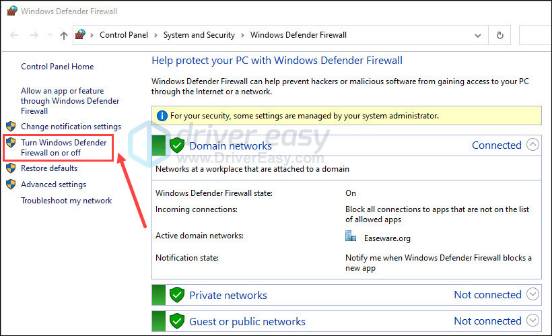Click the firewall icon in address bar

click(80, 34)
